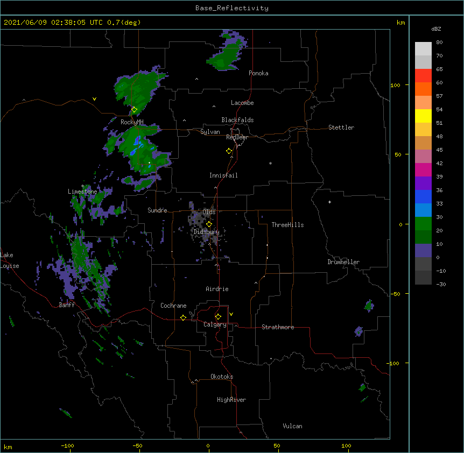Pick the dark green 10-20 dBZ swatch

tap(423, 237)
